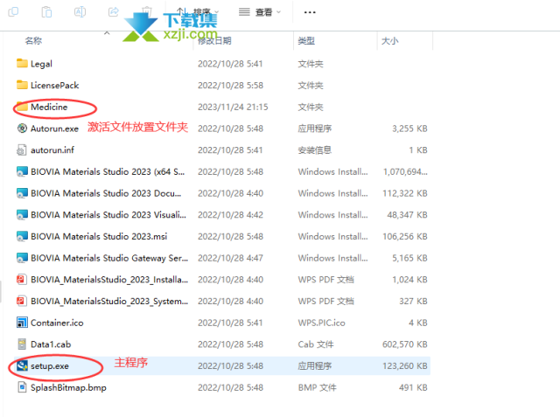The width and height of the screenshot is (560, 417).
Task: Click the Autorun.exe file name
Action: (54, 129)
